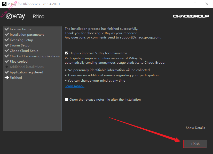Image resolution: width=213 pixels, height=154 pixels.
Task: Click 'You can change your mind' bullet text
Action: tap(97, 81)
